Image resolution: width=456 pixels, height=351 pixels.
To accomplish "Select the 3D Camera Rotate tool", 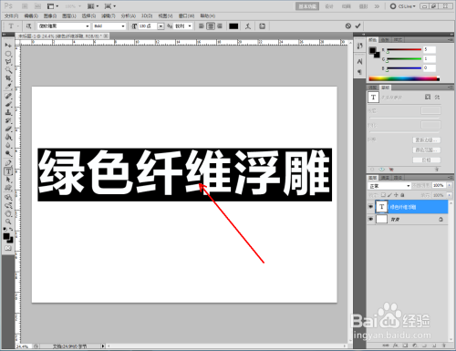I will coord(8,205).
